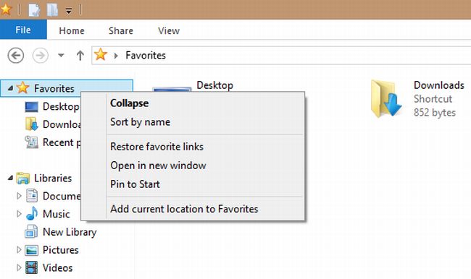The image size is (471, 279).
Task: Select Favorites in the navigation pane
Action: 54,88
